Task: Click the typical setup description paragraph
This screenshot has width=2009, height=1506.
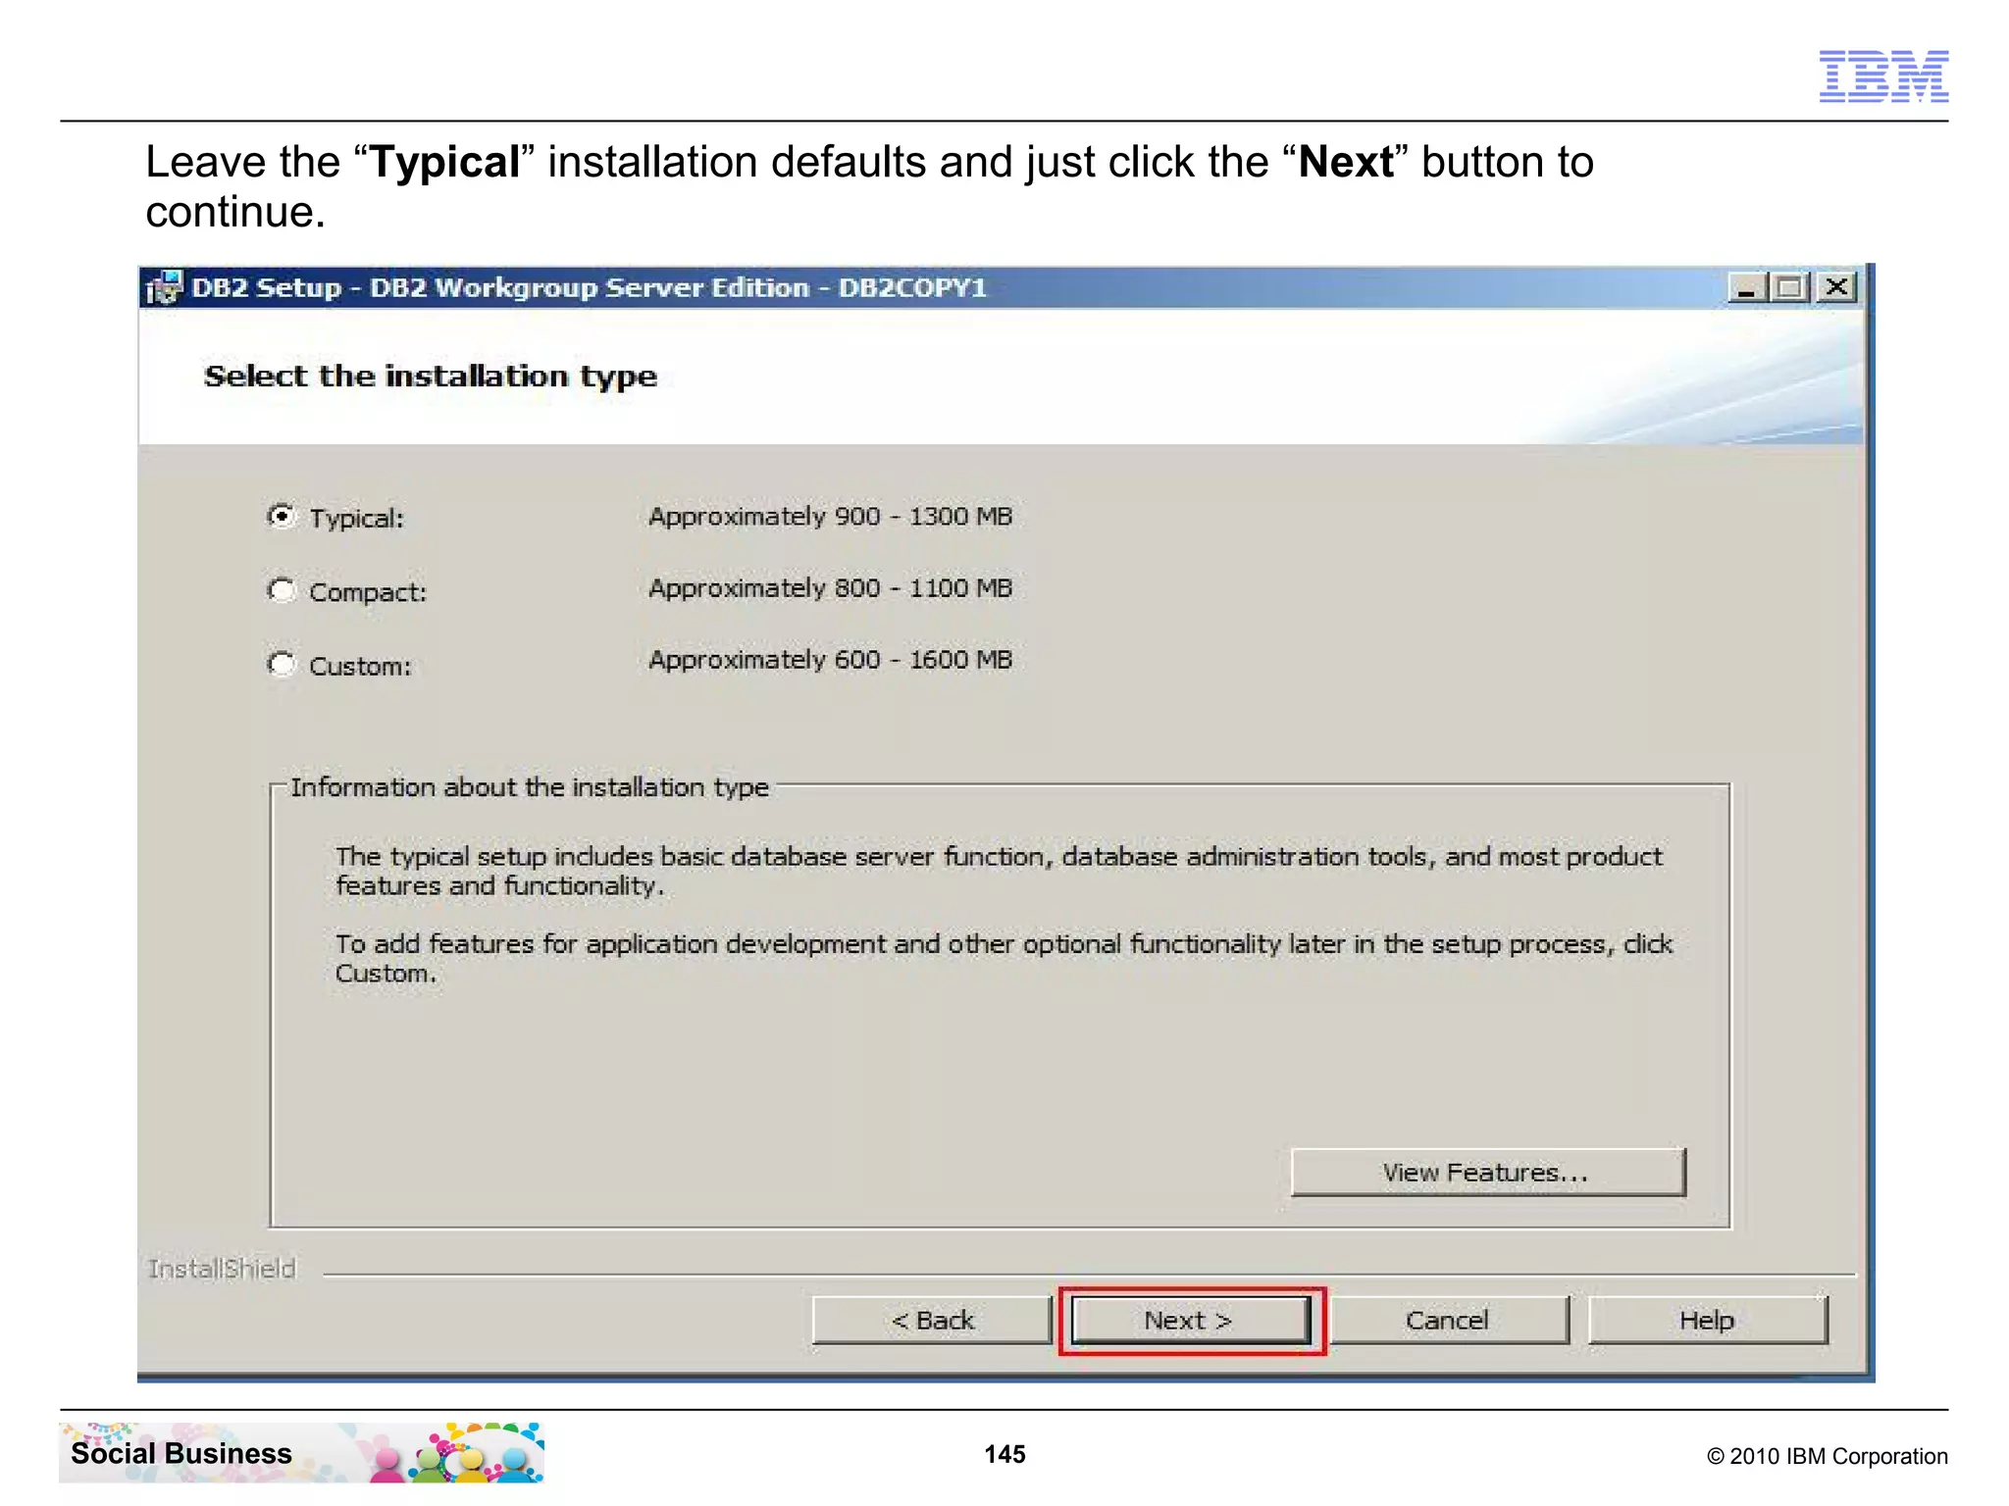Action: pyautogui.click(x=999, y=871)
